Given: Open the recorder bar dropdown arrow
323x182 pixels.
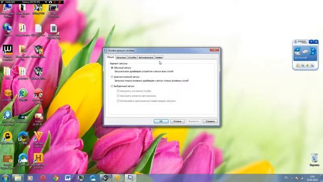Looking at the screenshot, I should click(x=46, y=2).
